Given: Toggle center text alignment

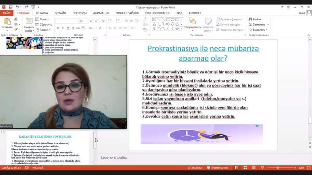Looking at the screenshot, I should tap(115, 28).
